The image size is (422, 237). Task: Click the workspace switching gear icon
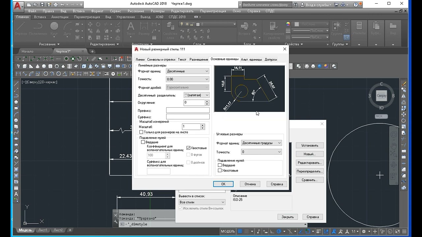click(364, 231)
